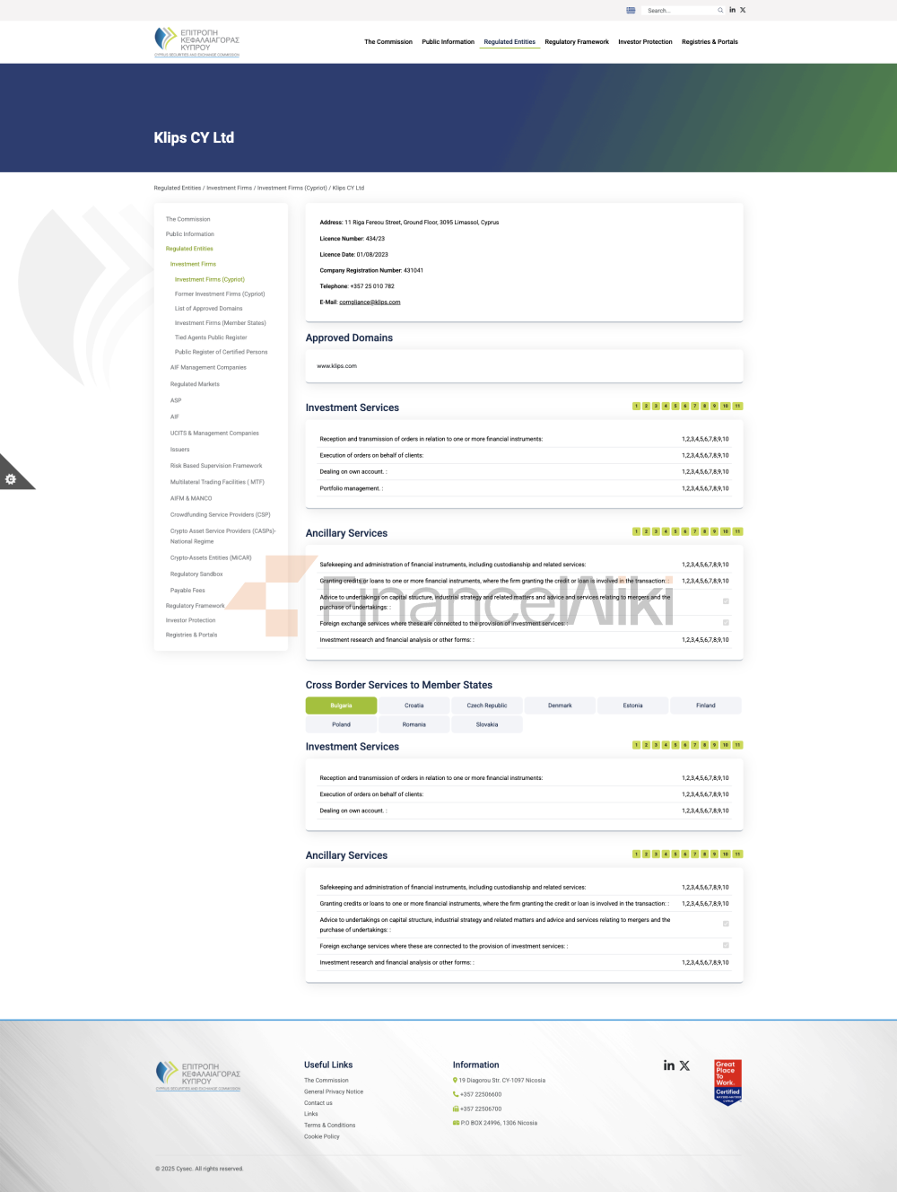Click the Company Registration Number: 431041 text
The height and width of the screenshot is (1192, 897).
(x=371, y=270)
